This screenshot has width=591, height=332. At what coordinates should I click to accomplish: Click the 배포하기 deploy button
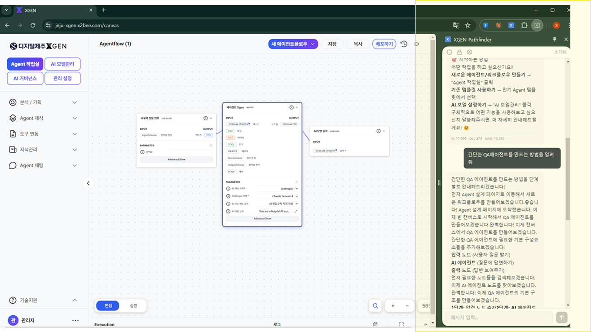(x=384, y=44)
